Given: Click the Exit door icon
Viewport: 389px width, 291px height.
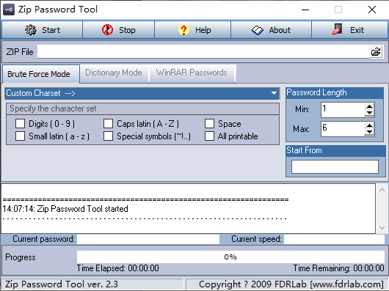Looking at the screenshot, I should (x=337, y=29).
